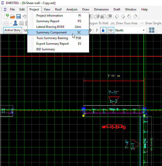Open the North direction dropdown
The image size is (162, 166).
click(x=144, y=30)
